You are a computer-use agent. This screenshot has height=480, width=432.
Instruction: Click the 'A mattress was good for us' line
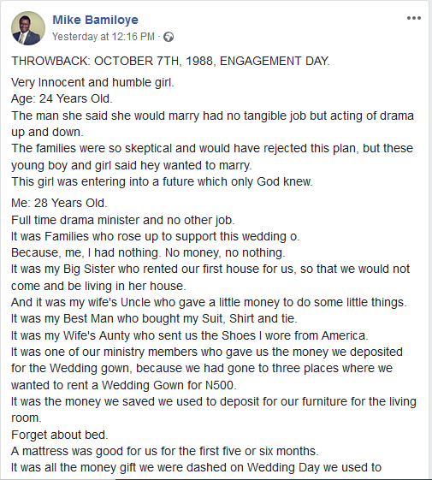pyautogui.click(x=165, y=451)
